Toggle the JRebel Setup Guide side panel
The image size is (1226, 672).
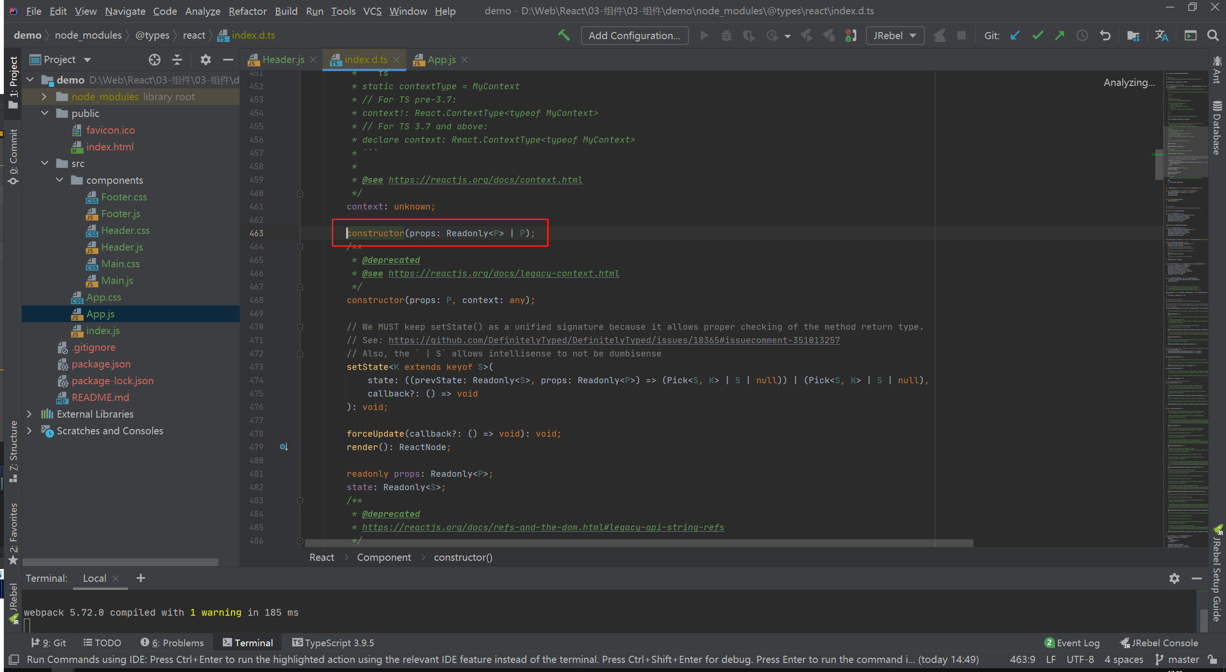click(1217, 574)
